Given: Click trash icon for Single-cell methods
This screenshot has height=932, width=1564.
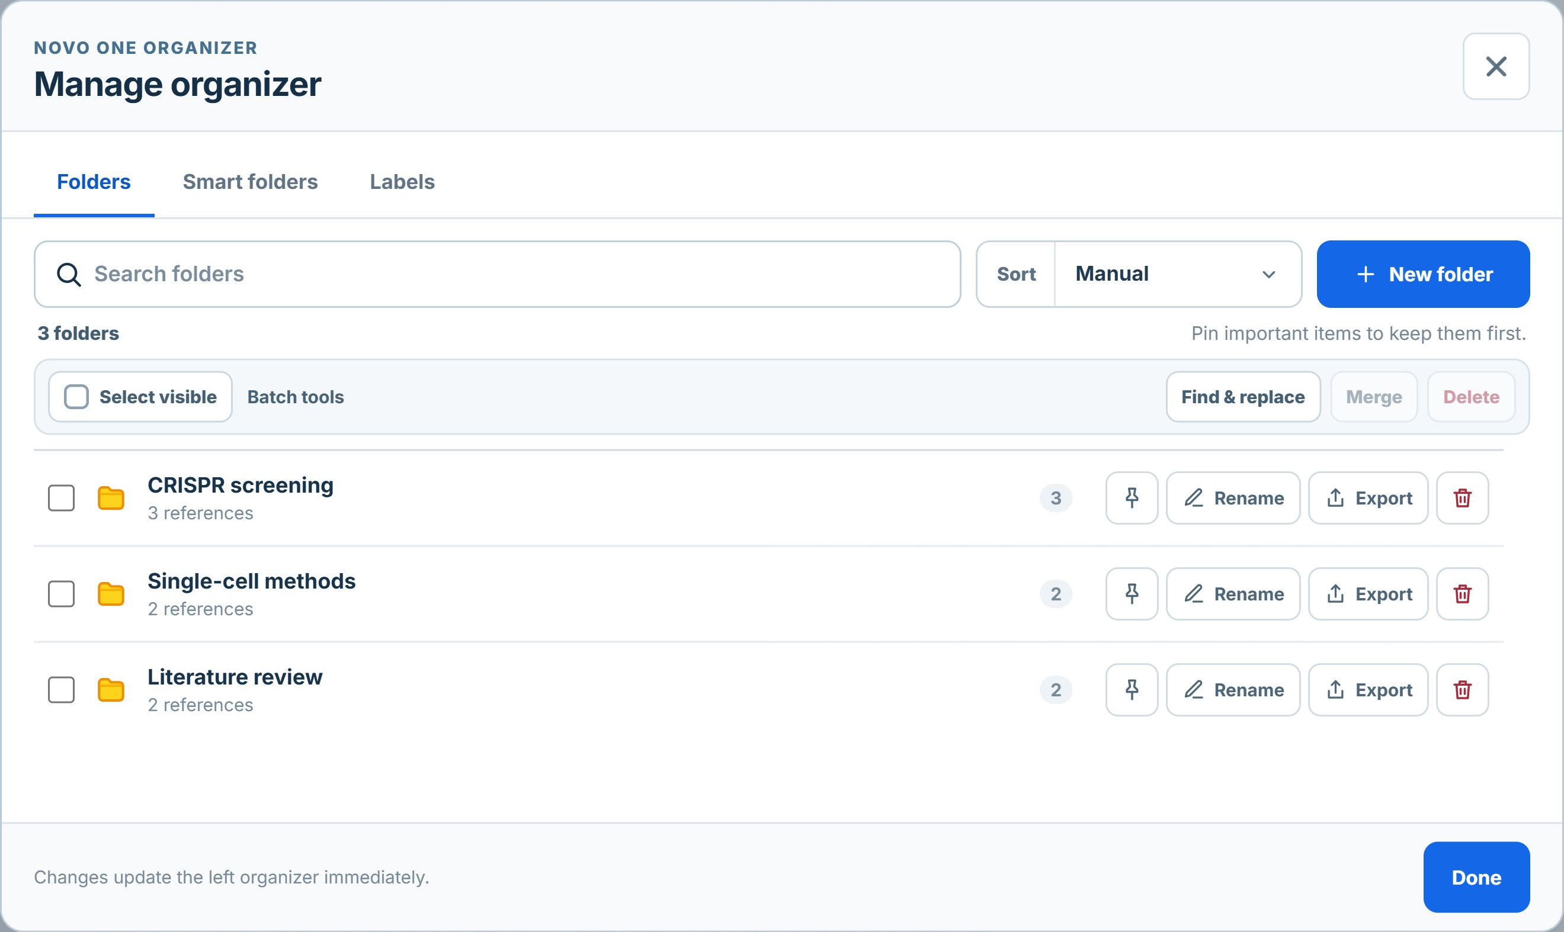Looking at the screenshot, I should [x=1462, y=594].
